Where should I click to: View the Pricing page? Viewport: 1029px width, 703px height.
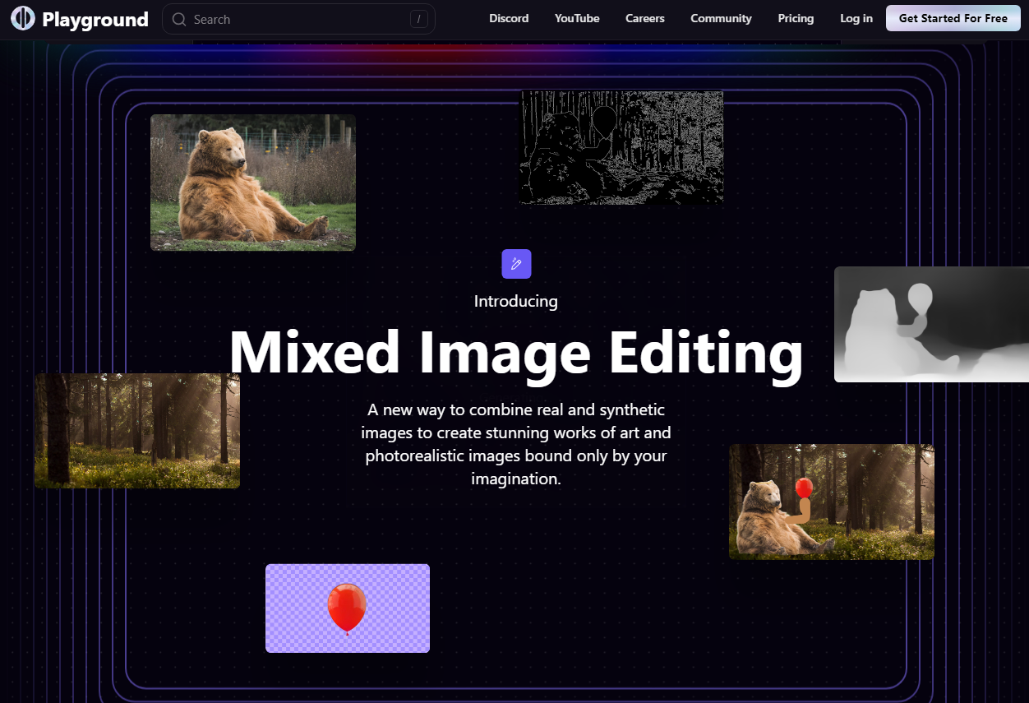[796, 18]
